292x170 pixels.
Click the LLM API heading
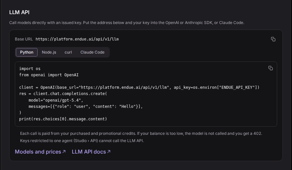(x=19, y=12)
